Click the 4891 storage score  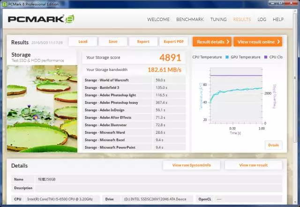click(x=170, y=57)
